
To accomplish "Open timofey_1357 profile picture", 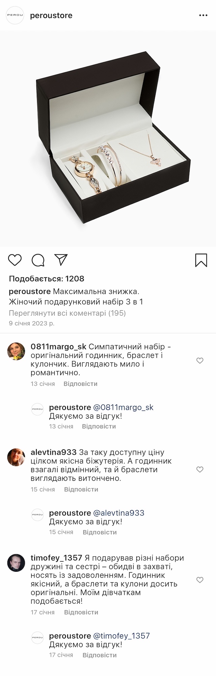I will pyautogui.click(x=16, y=563).
